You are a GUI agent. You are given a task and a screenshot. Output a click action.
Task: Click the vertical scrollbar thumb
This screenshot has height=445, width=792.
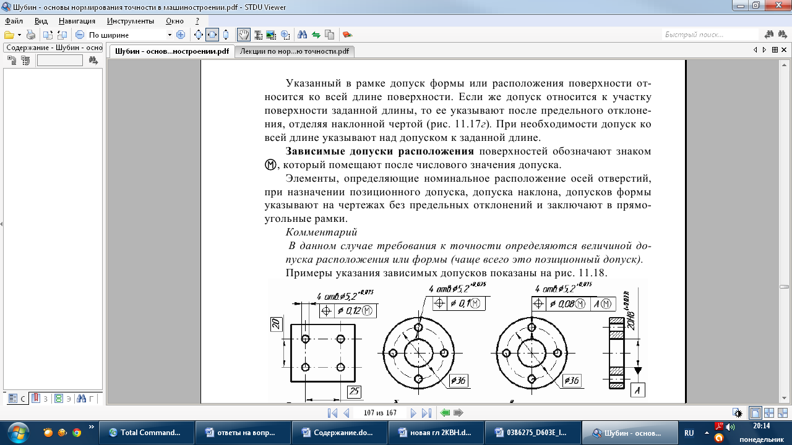784,287
